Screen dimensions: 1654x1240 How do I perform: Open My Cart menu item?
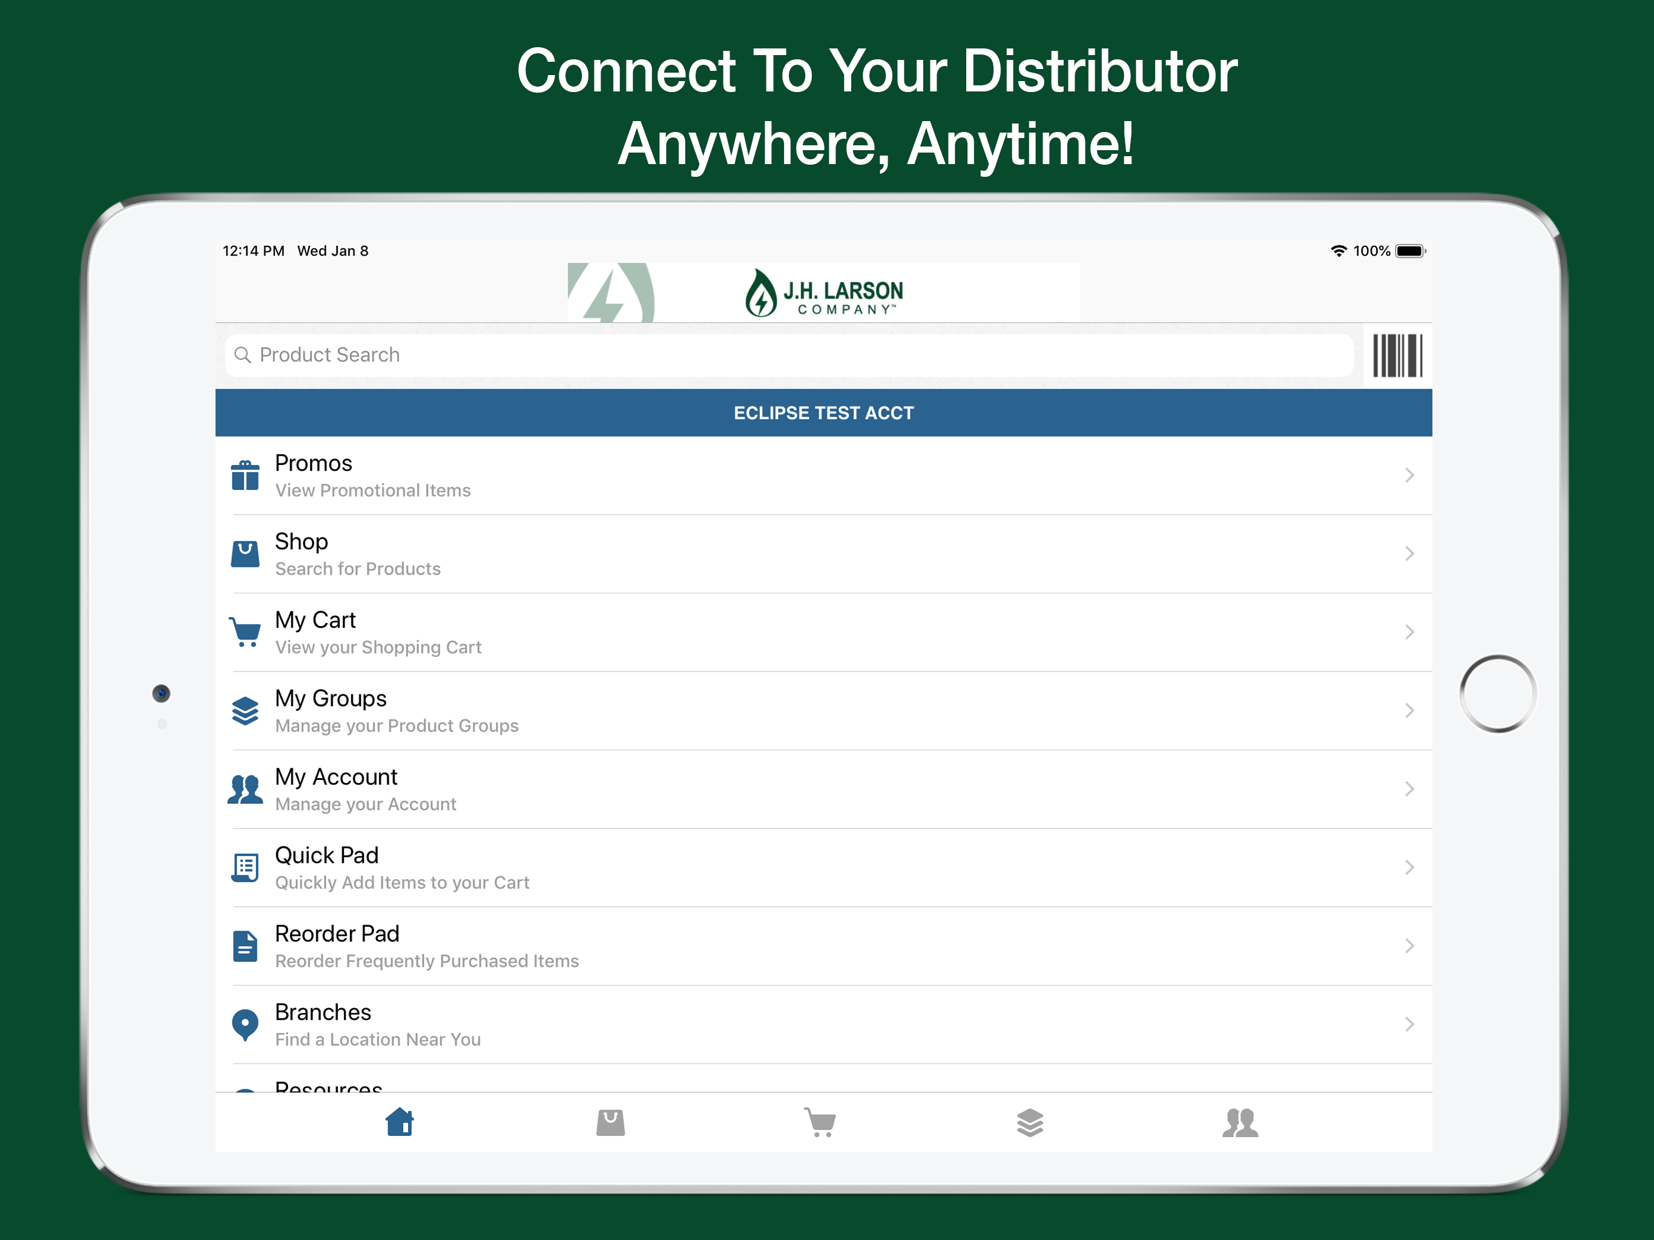823,633
